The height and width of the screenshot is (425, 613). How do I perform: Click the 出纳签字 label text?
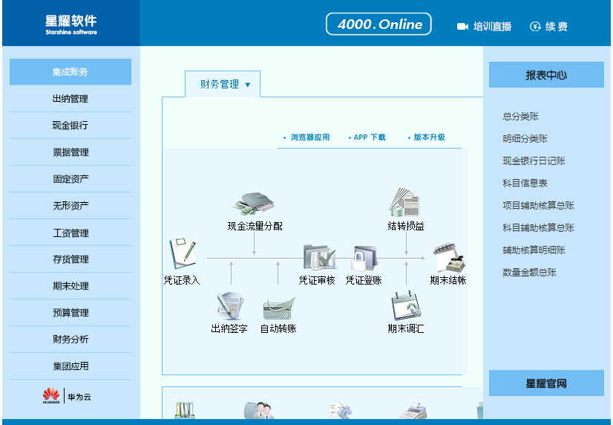pos(229,328)
